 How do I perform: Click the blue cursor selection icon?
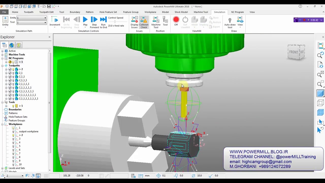click(320, 130)
